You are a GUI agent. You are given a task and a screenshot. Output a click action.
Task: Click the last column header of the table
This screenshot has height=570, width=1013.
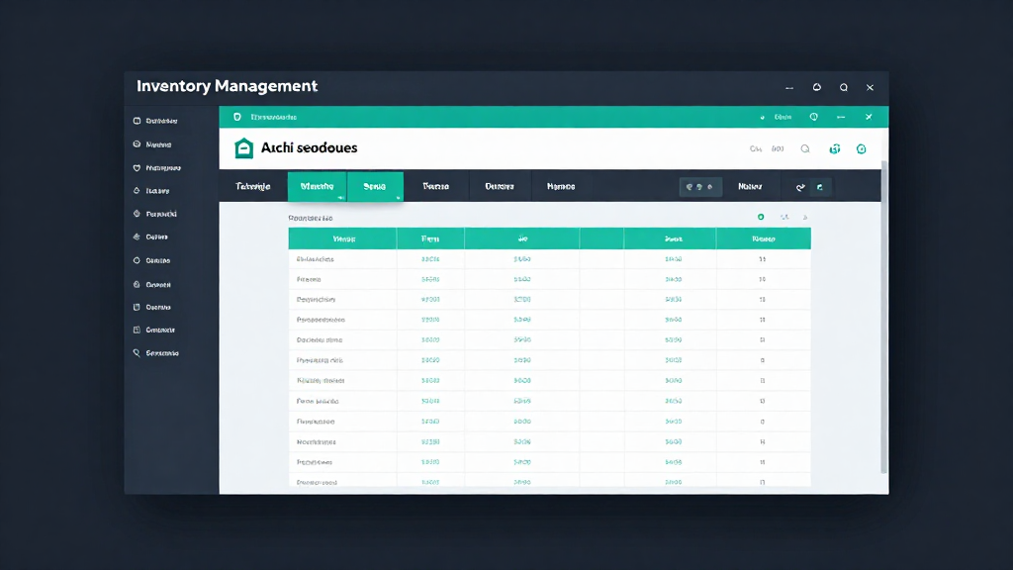(764, 238)
